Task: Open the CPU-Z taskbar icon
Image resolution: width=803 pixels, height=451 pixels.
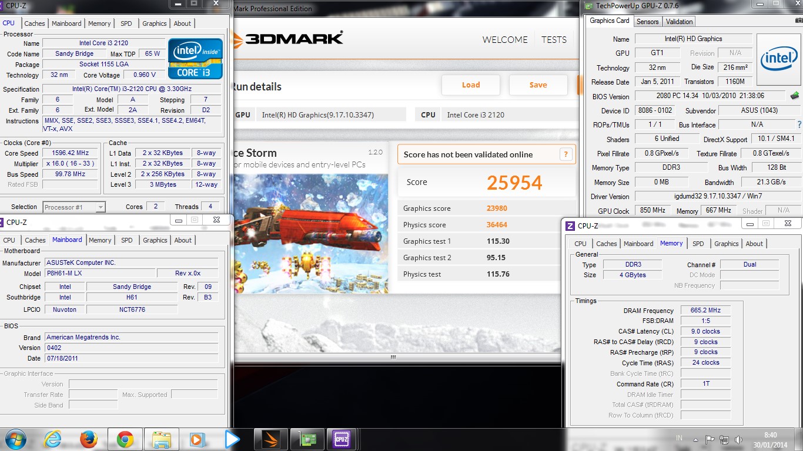Action: coord(342,439)
